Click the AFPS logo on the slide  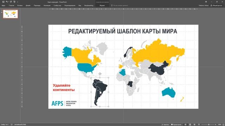point(64,103)
